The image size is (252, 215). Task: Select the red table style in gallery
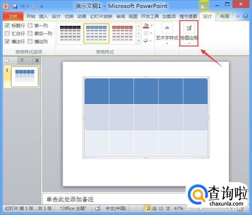pyautogui.click(x=123, y=33)
